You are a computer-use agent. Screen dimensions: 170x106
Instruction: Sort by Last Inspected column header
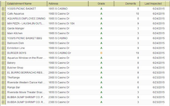tap(153, 3)
